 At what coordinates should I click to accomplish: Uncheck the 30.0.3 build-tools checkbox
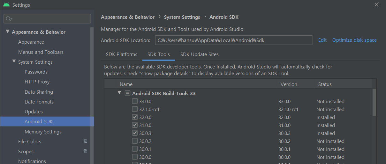click(135, 133)
